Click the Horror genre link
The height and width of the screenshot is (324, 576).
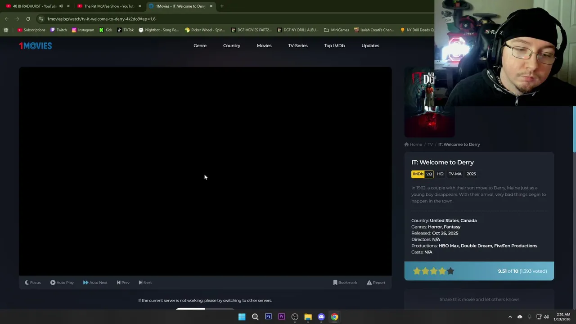coord(435,227)
